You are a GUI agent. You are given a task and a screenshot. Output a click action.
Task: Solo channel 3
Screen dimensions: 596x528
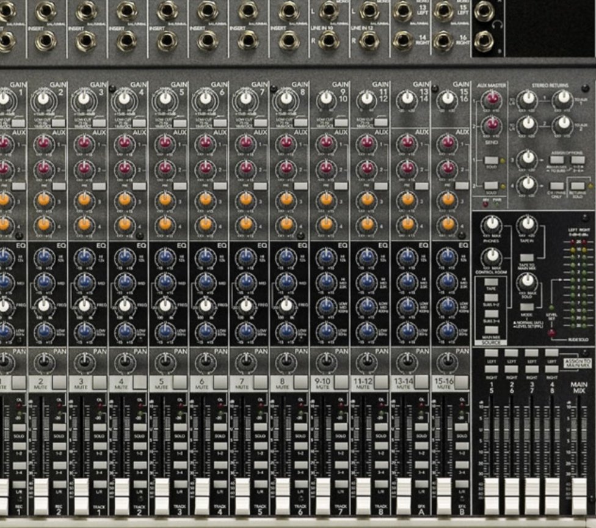[x=100, y=428]
